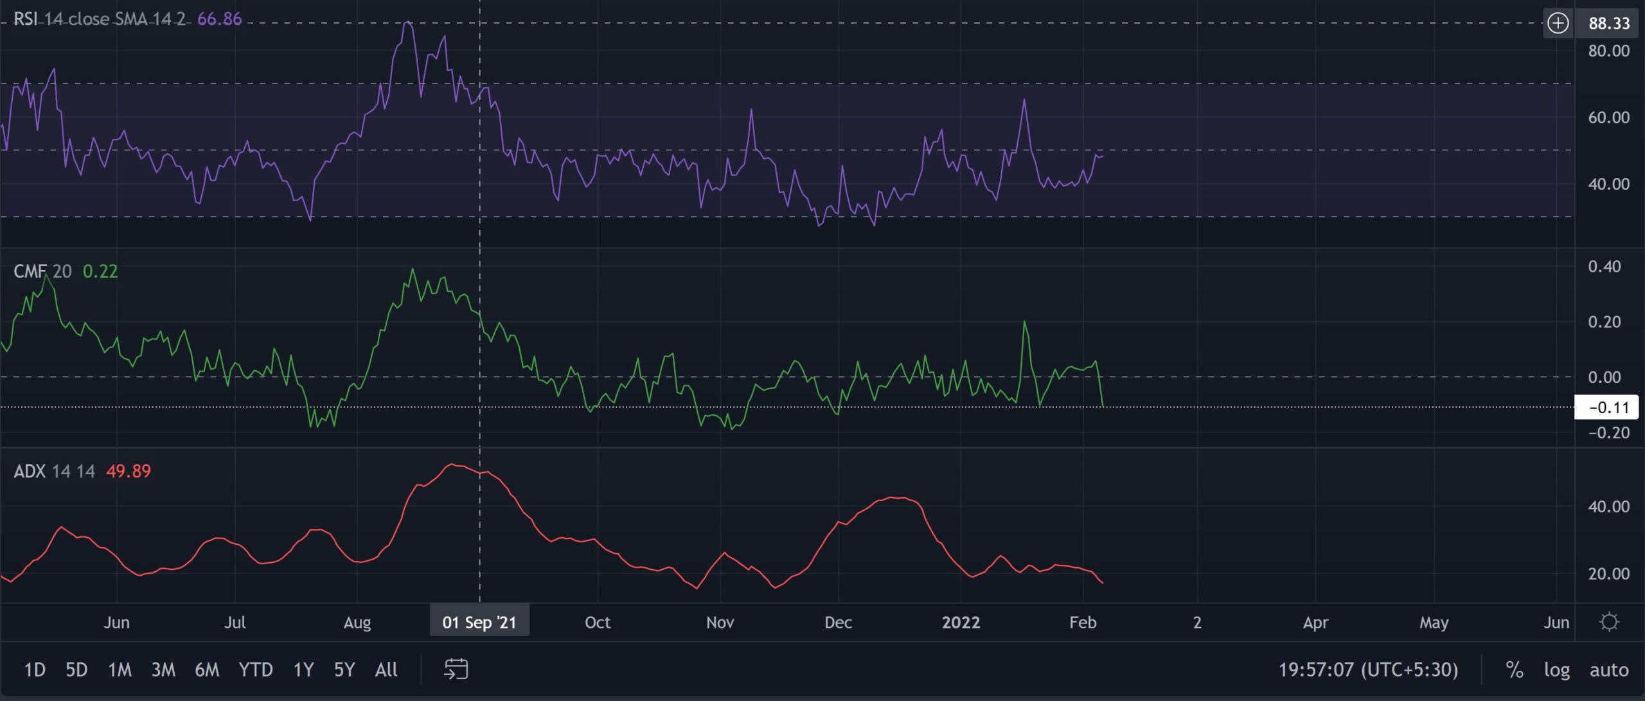The height and width of the screenshot is (701, 1645).
Task: Select the 6M timeframe
Action: pyautogui.click(x=208, y=669)
